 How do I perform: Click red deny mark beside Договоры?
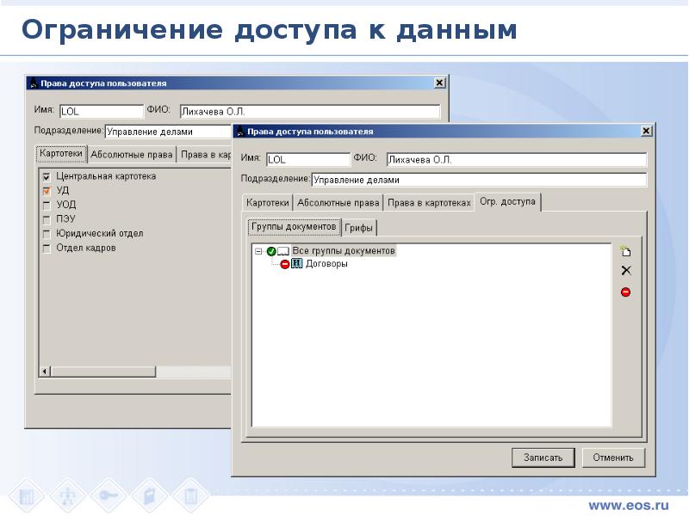click(x=285, y=264)
